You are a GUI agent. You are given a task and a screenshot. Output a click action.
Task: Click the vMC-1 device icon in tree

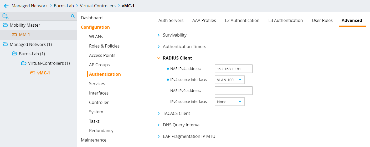pos(33,73)
